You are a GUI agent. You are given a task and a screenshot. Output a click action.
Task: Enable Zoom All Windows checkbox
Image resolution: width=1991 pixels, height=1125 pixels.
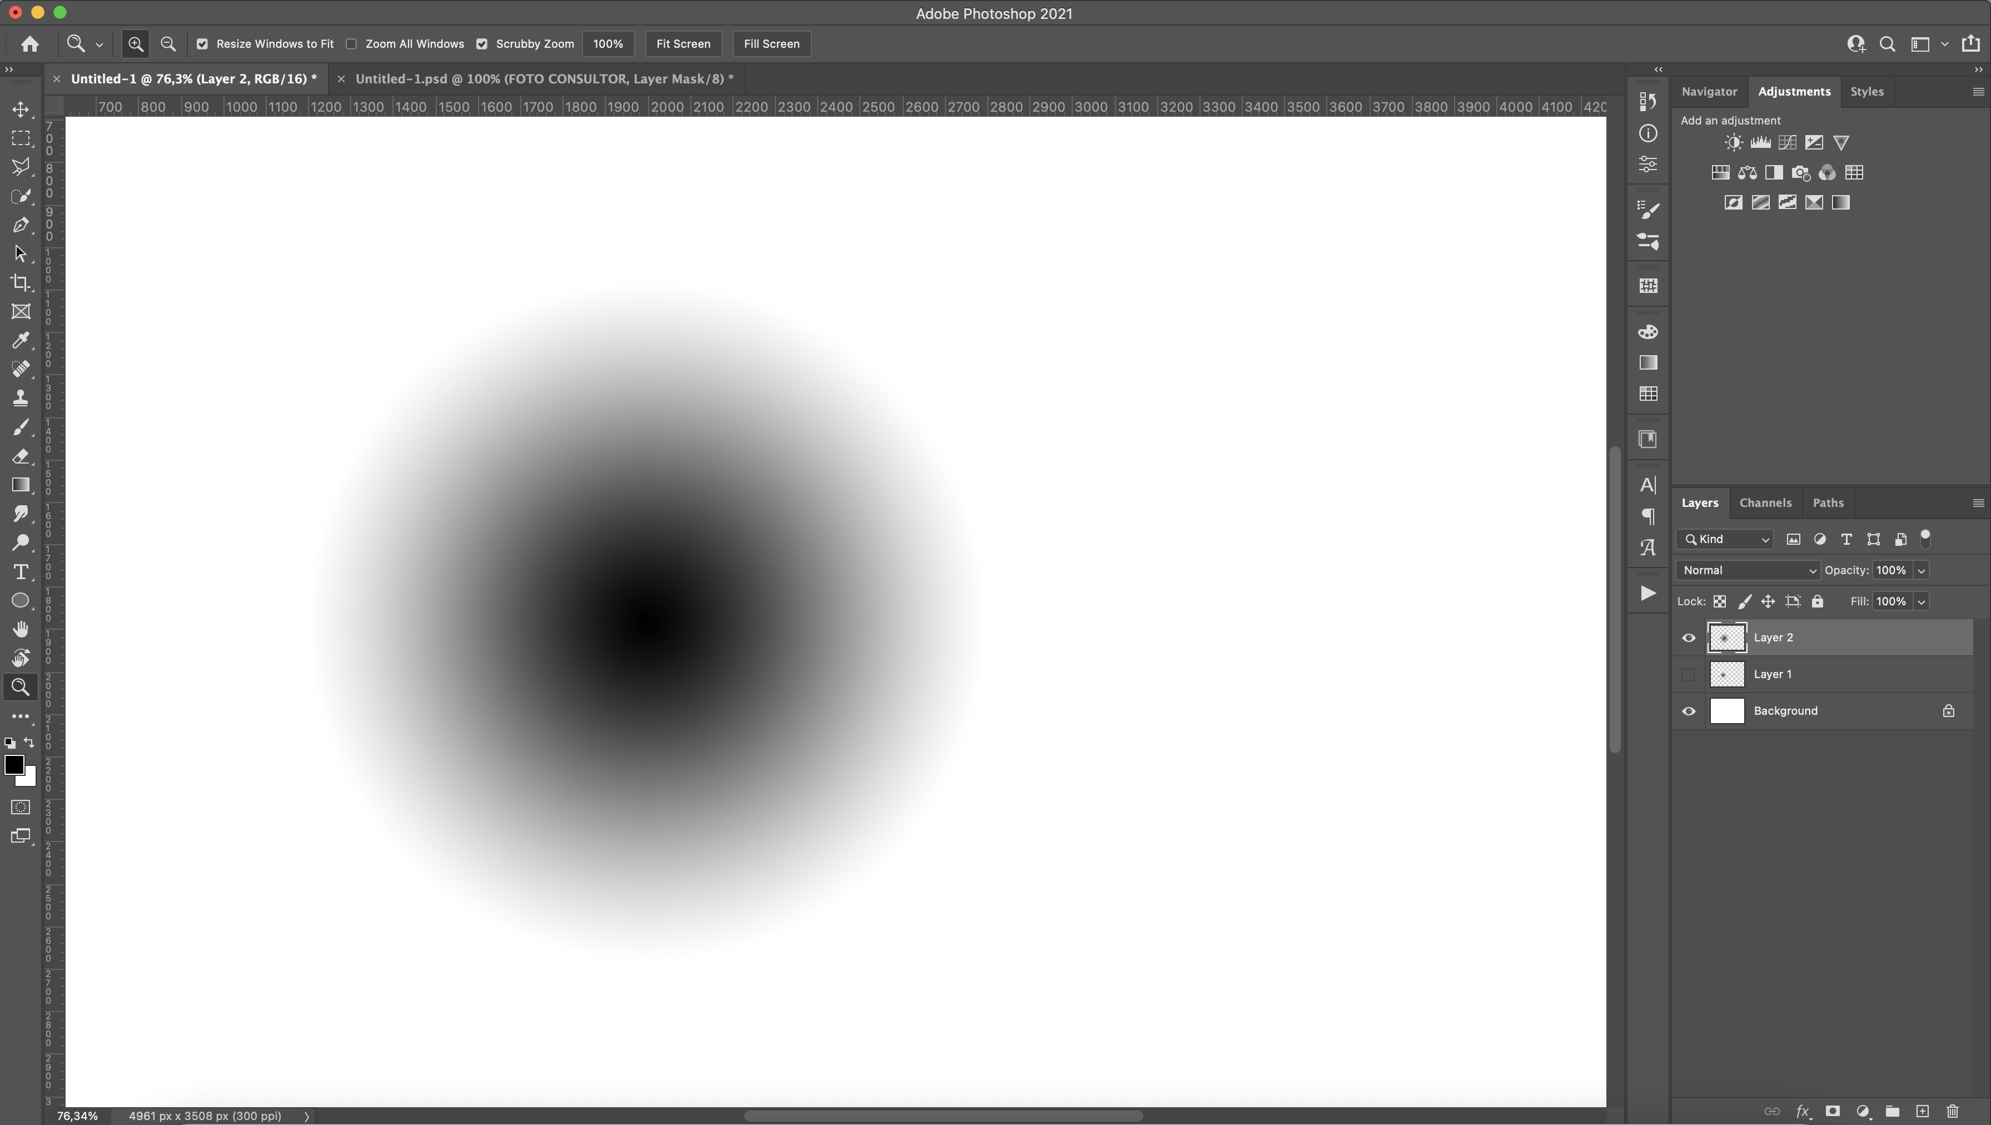[352, 44]
